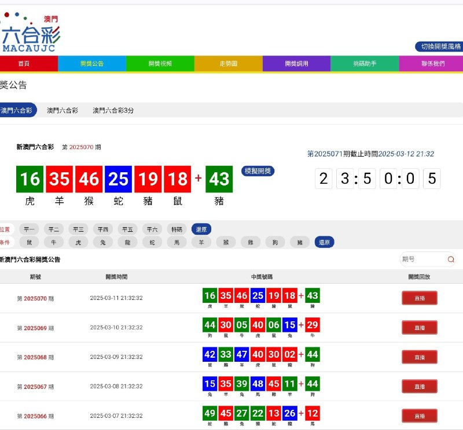
Task: Click 直播 for issue 2025069
Action: pos(419,328)
